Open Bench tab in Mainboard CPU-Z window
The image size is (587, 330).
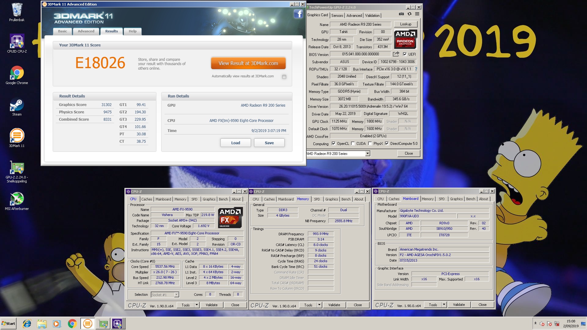tap(471, 199)
